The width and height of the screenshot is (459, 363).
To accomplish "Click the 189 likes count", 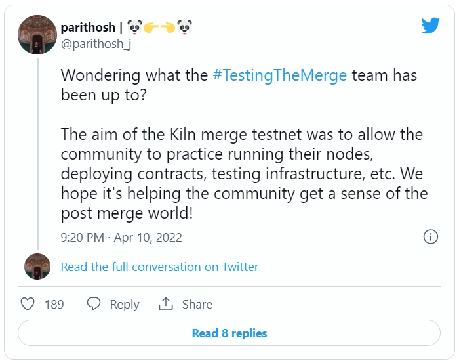I will [x=54, y=304].
